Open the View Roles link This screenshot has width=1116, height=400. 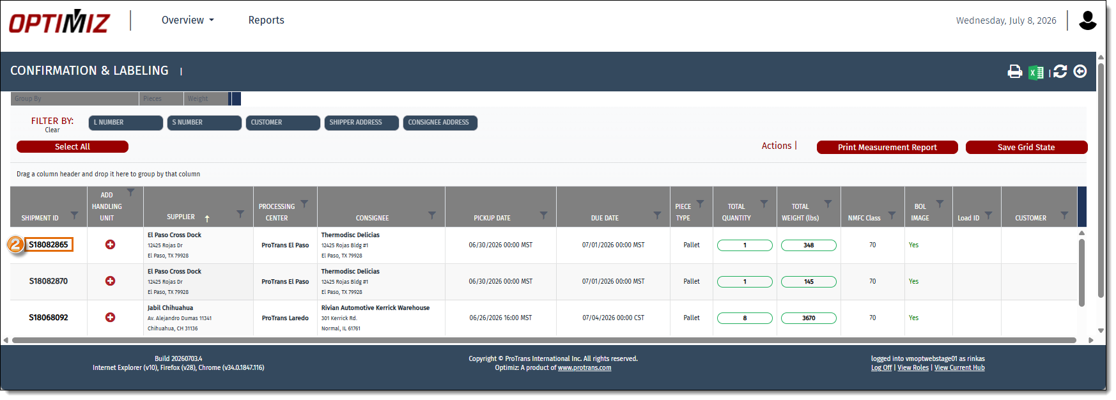[913, 368]
